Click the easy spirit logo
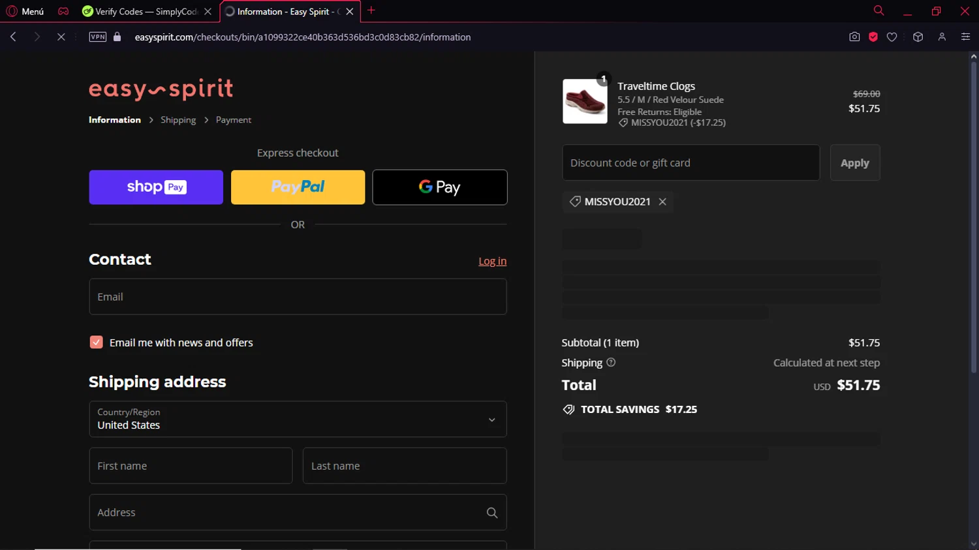The image size is (979, 550). tap(161, 89)
